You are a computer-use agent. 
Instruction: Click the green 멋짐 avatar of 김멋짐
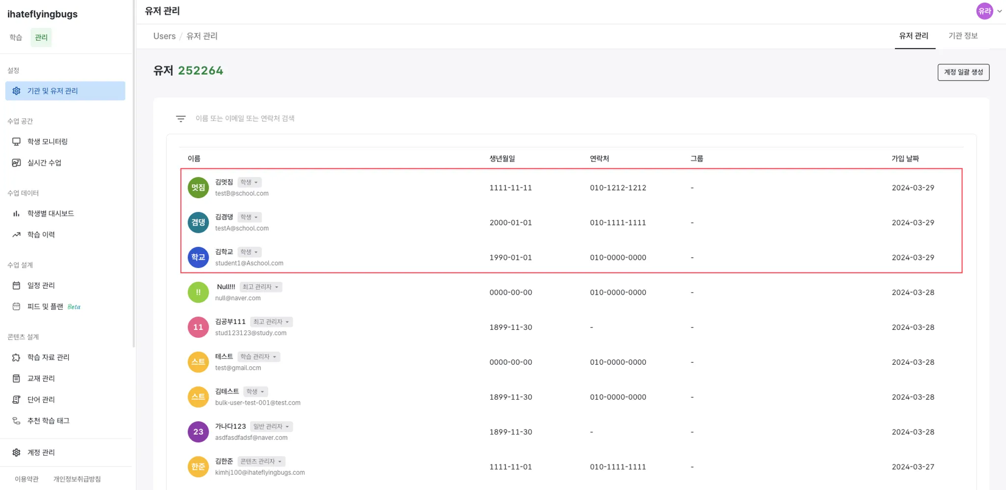198,188
